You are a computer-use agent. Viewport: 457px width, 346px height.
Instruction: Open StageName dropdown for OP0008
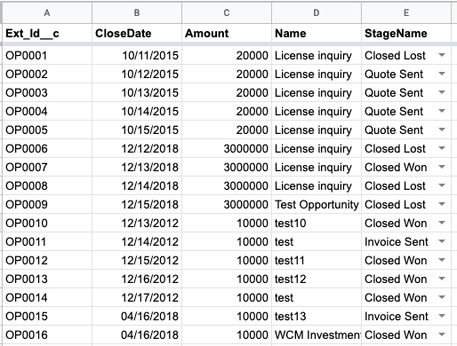click(442, 185)
